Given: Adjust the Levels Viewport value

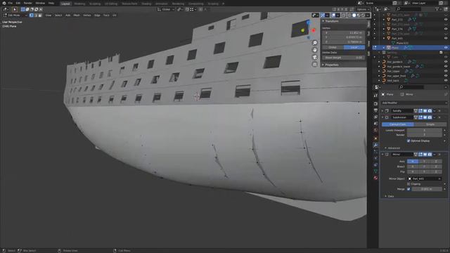Looking at the screenshot, I should pos(425,130).
